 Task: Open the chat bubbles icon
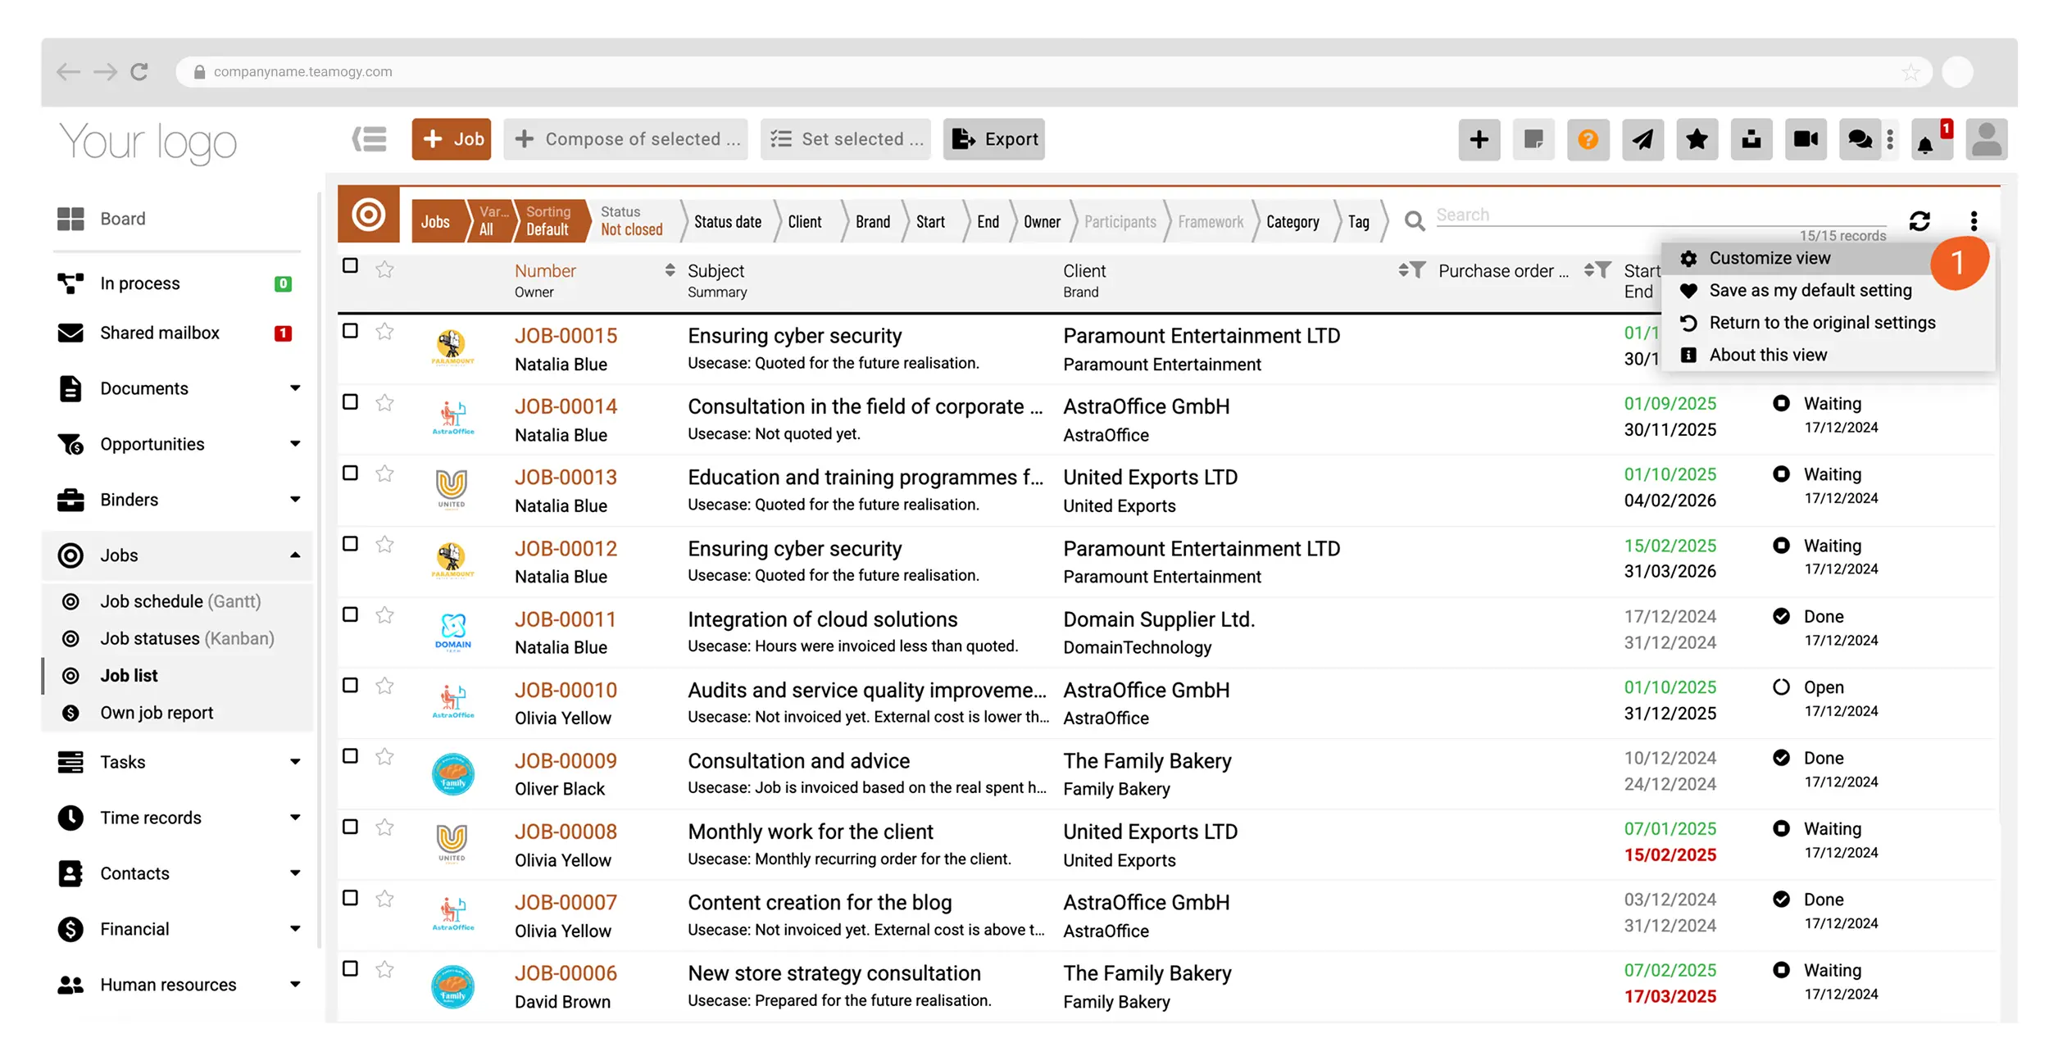pyautogui.click(x=1860, y=139)
